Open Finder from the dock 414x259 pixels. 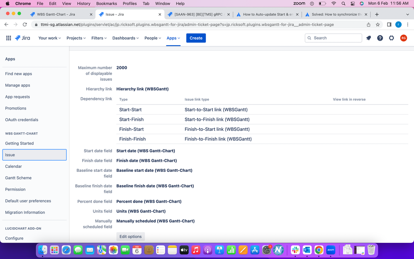click(42, 250)
